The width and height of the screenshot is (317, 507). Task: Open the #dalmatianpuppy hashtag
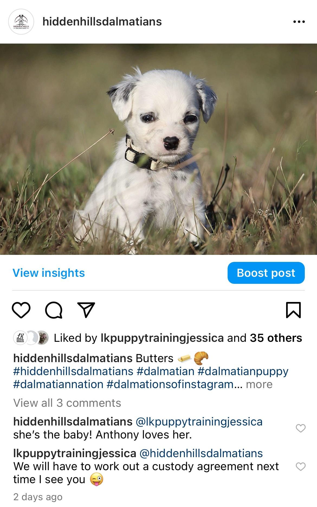(x=243, y=371)
